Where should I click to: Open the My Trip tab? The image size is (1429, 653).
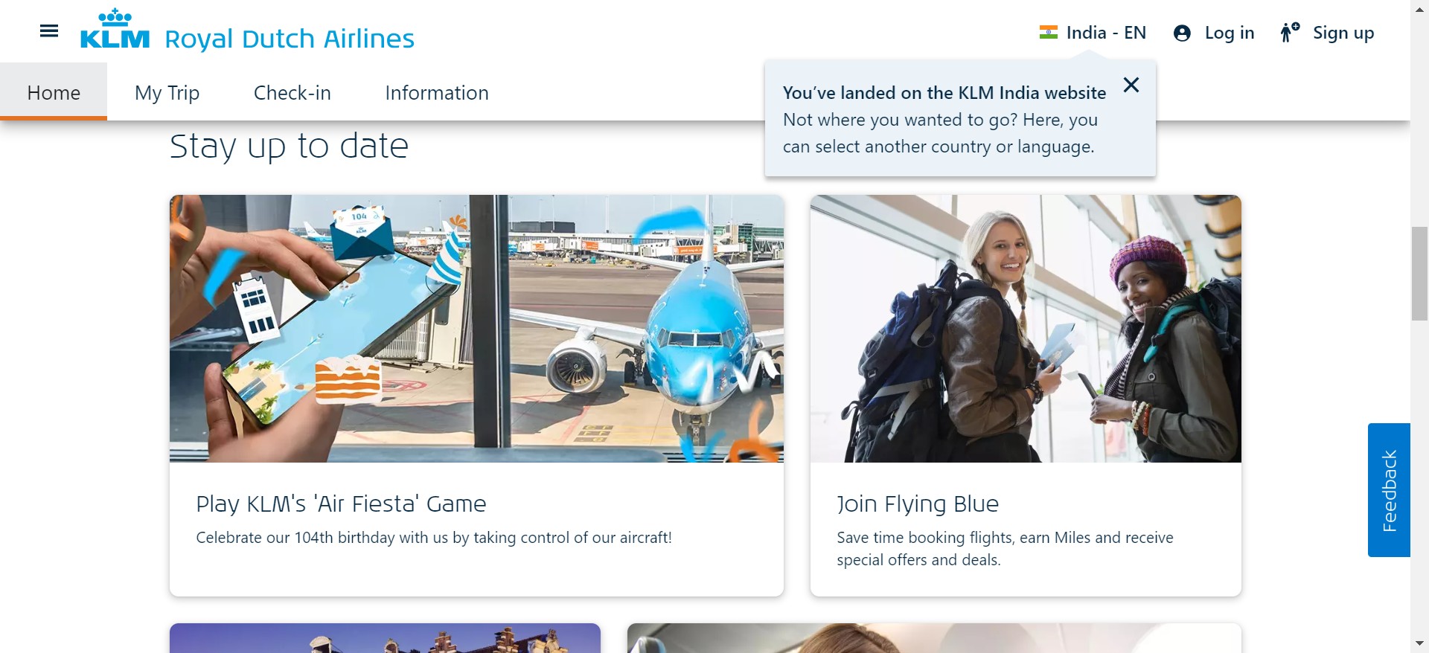click(x=167, y=93)
